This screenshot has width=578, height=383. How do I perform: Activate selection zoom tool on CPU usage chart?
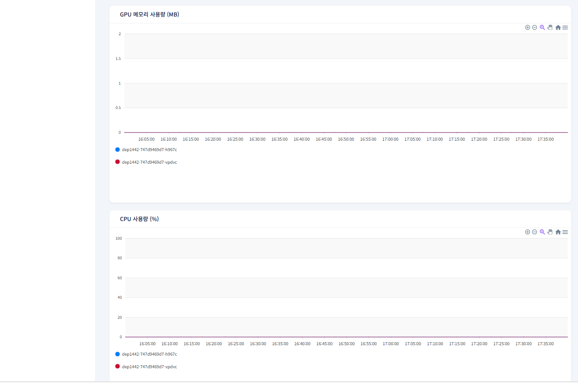tap(542, 232)
